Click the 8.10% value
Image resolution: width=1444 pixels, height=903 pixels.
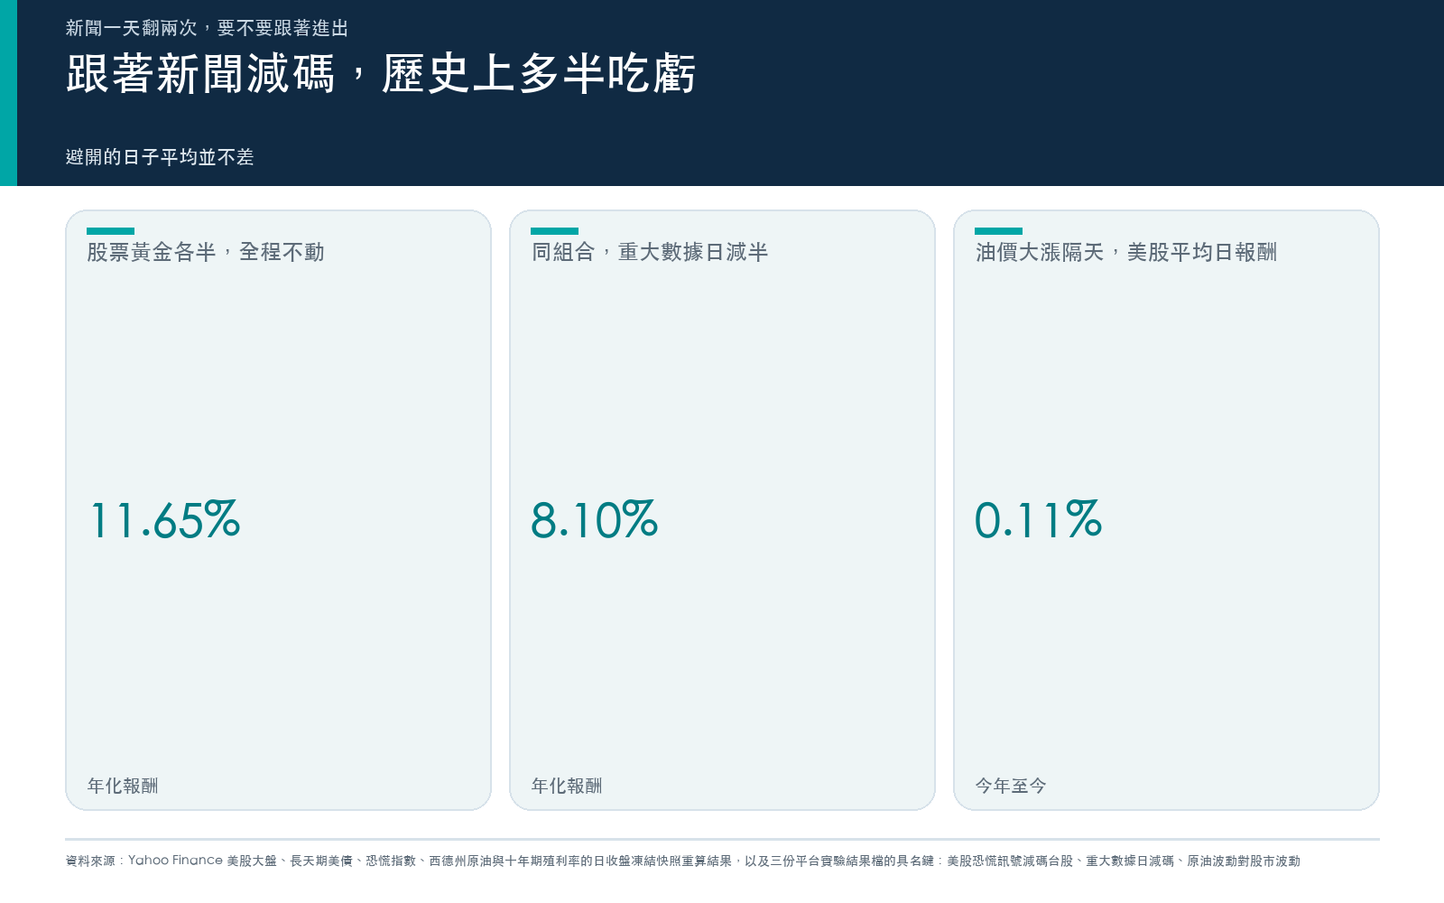point(595,520)
